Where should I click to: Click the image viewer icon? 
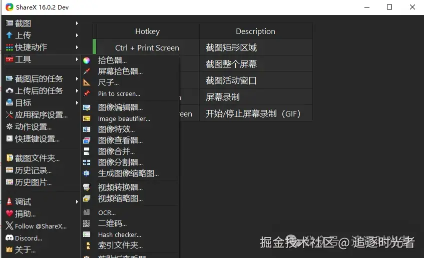click(87, 140)
